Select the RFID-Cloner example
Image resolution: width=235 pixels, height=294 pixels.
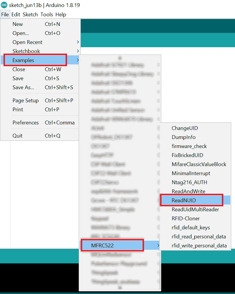[x=186, y=219]
